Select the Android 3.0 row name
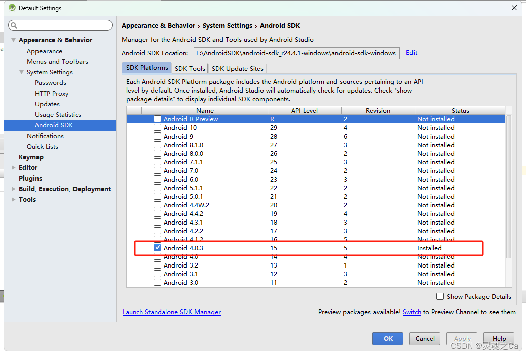Screen dimensions: 526x355 coord(181,282)
